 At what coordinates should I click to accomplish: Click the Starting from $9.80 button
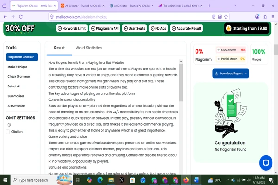[246, 28]
